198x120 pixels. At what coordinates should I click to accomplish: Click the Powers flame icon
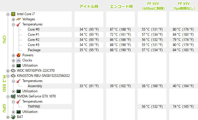(19, 55)
